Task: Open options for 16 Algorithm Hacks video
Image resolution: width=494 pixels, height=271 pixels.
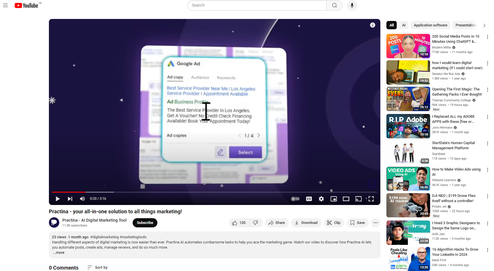Action: click(x=487, y=250)
